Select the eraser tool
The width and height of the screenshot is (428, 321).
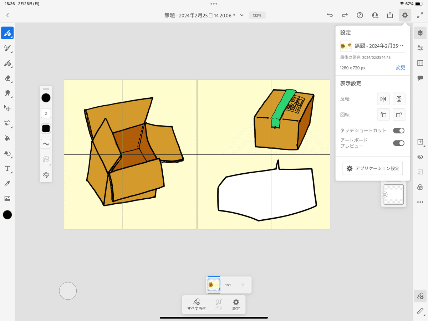point(7,78)
